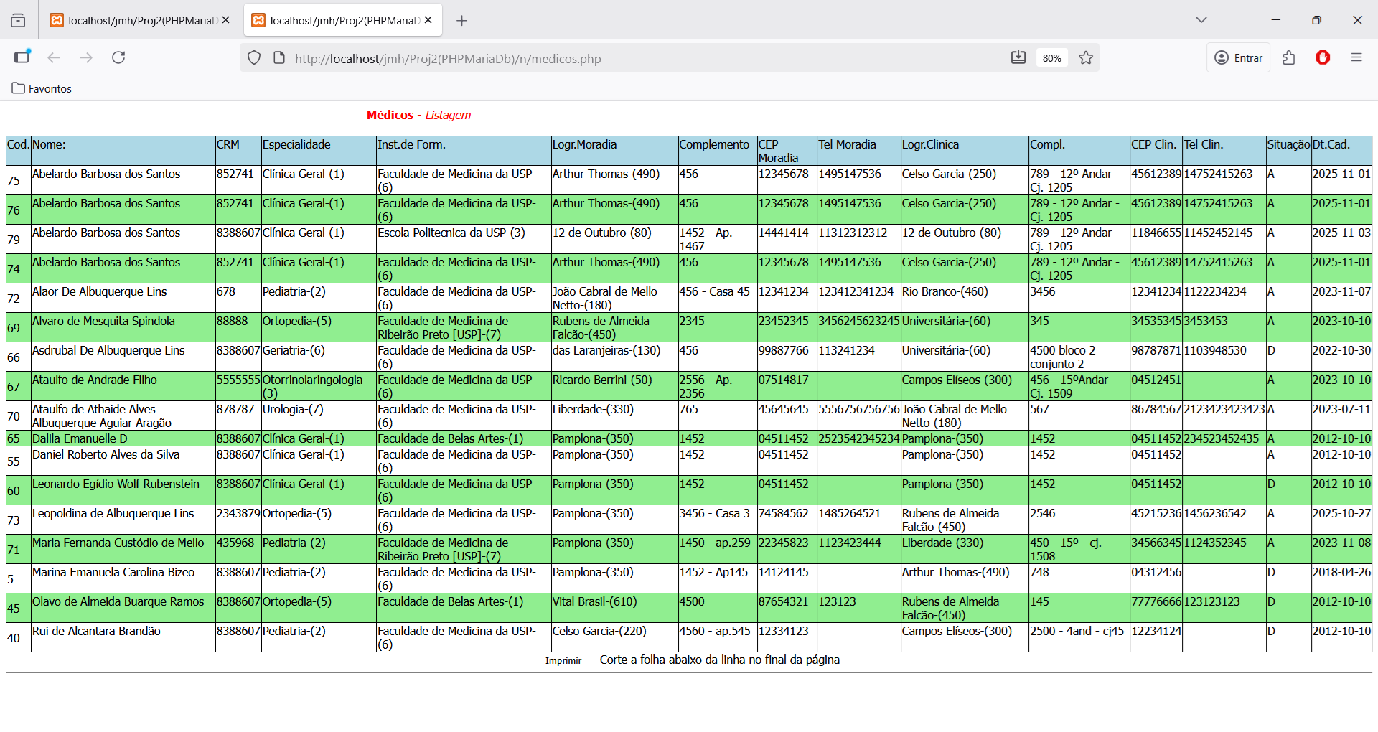This screenshot has height=732, width=1378.
Task: Click the Vital Brasil-(610) address cell
Action: [x=614, y=608]
